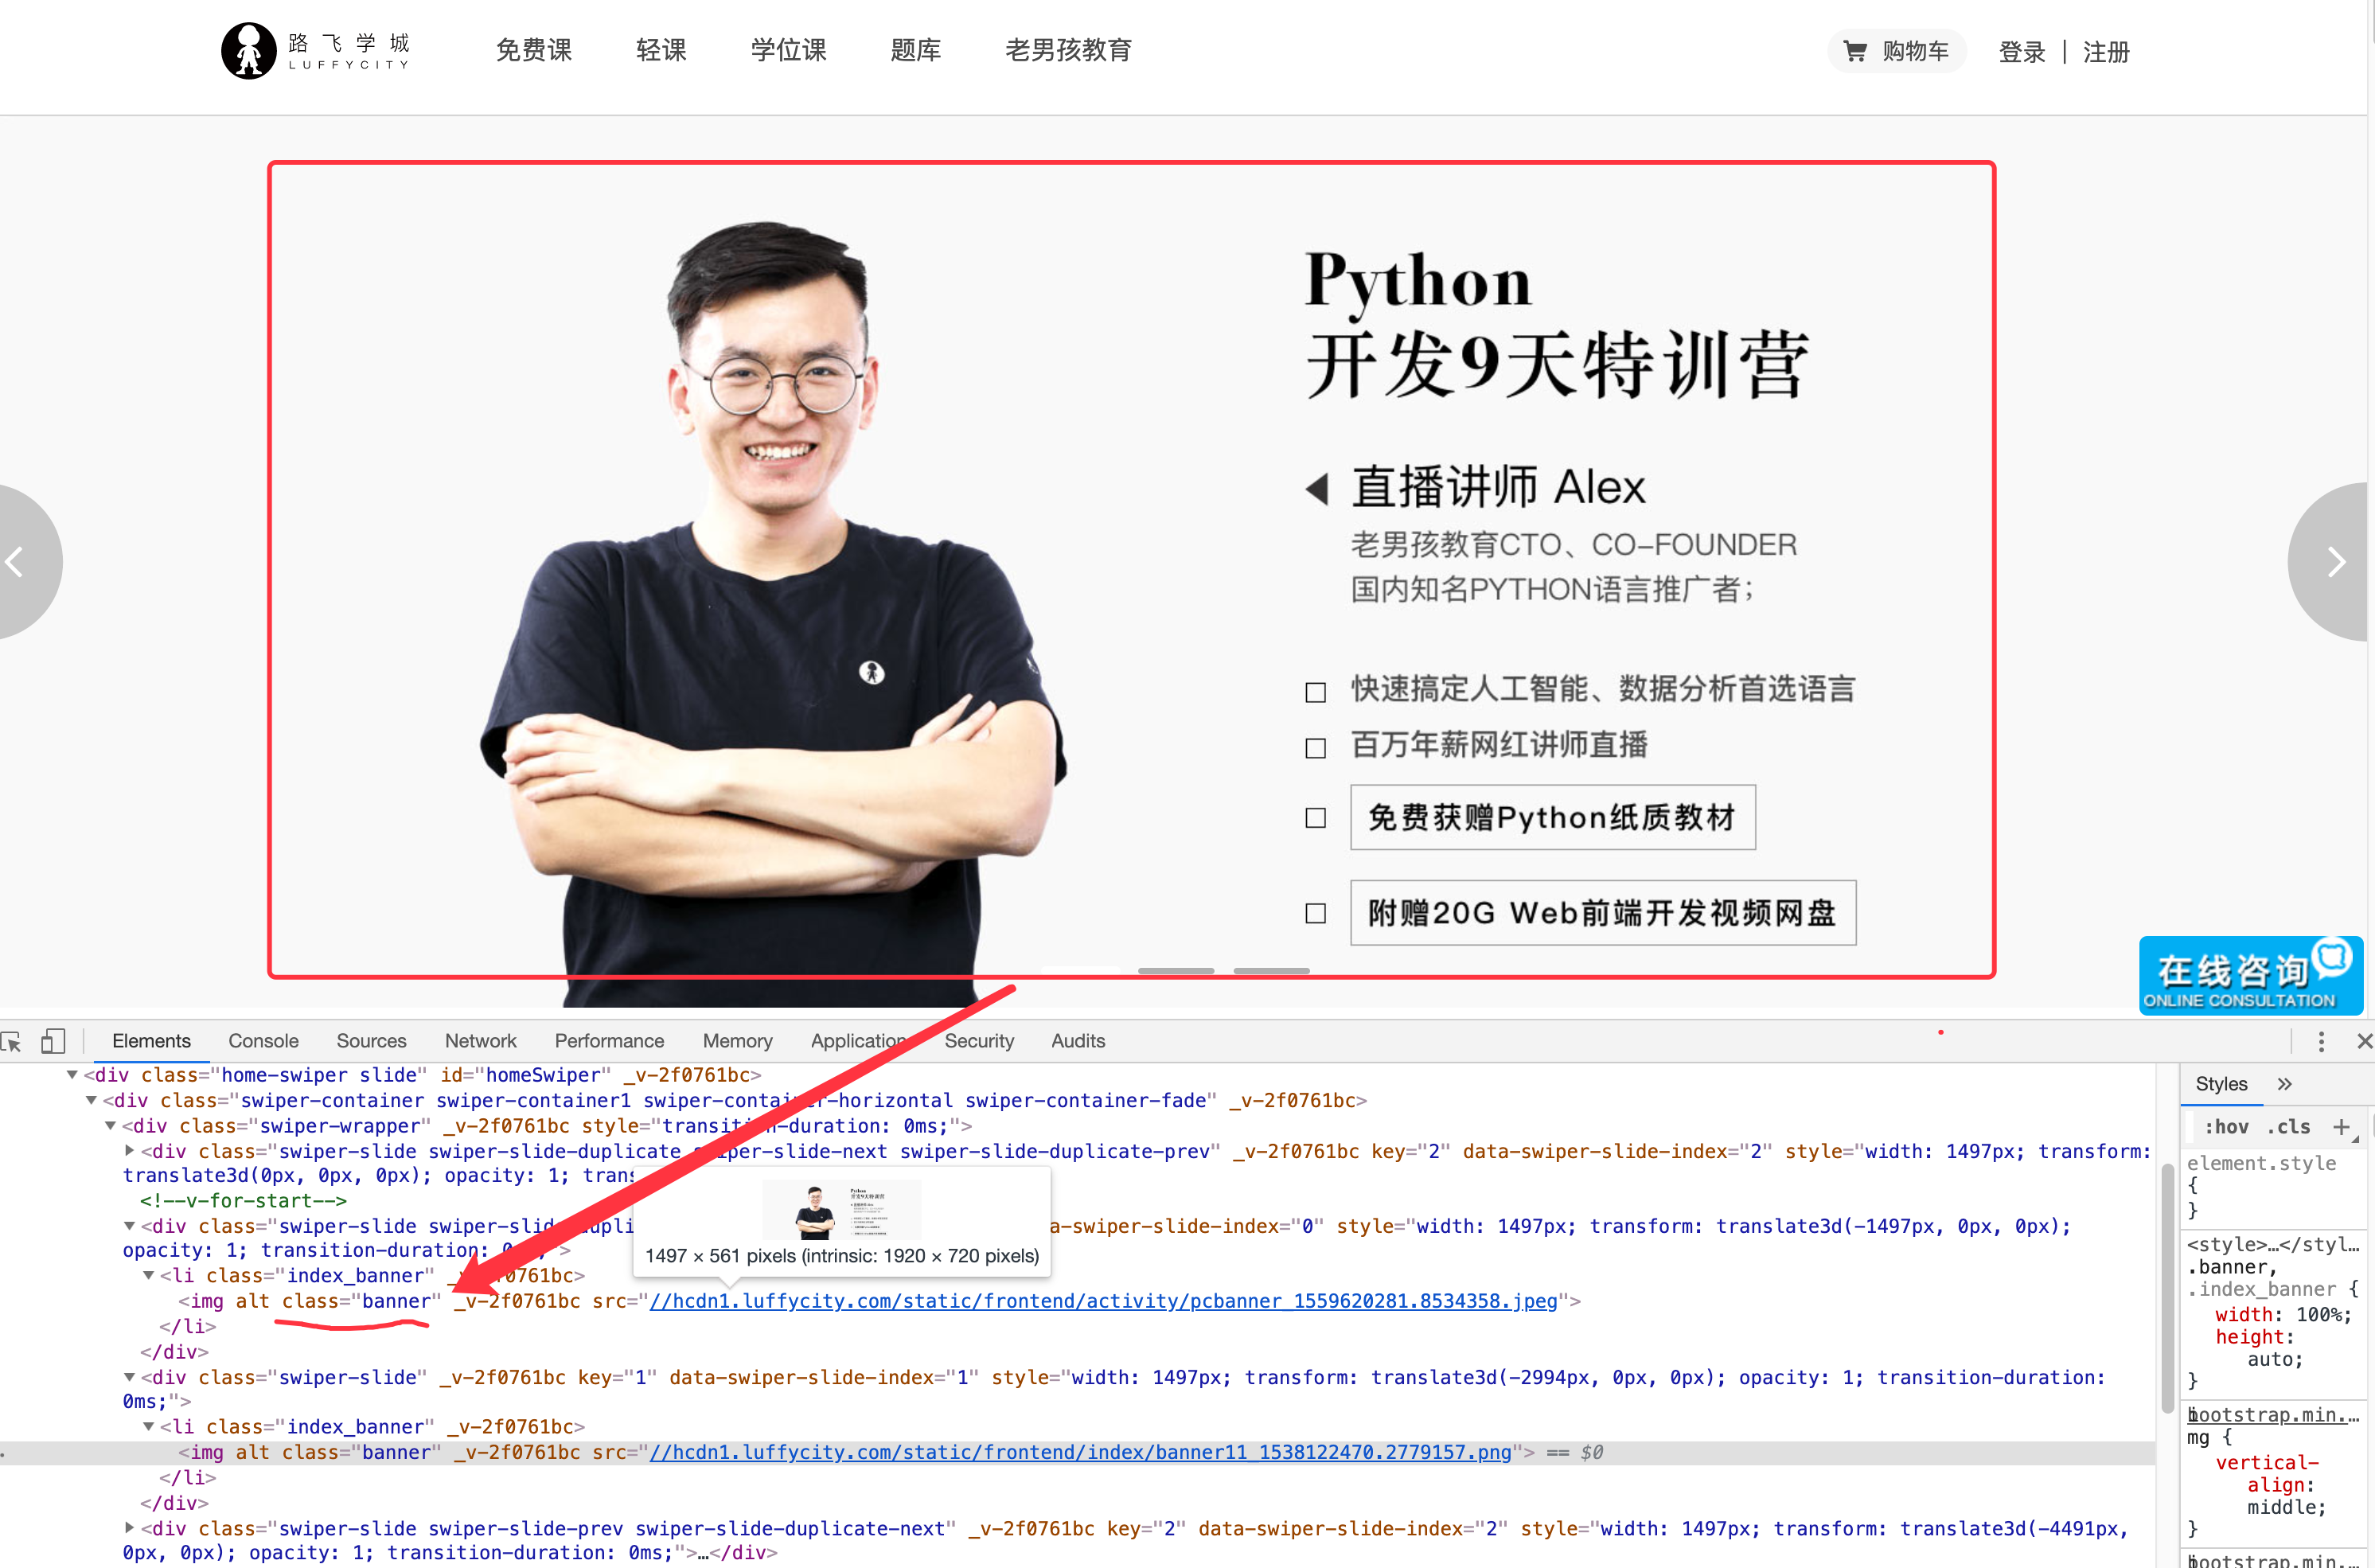Show more Styles pane tabs chevron
Image resolution: width=2375 pixels, height=1568 pixels.
pos(2284,1084)
